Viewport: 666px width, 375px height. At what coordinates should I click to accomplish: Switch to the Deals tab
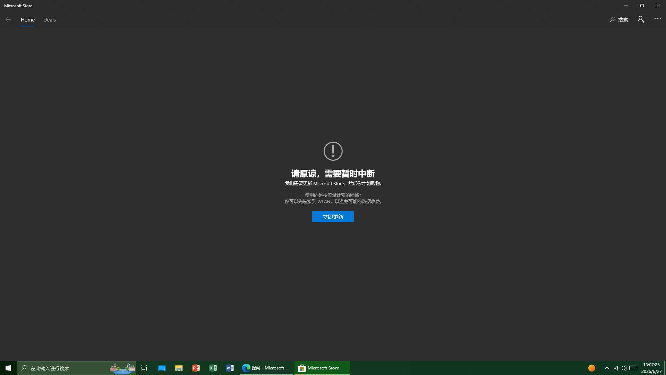[50, 20]
